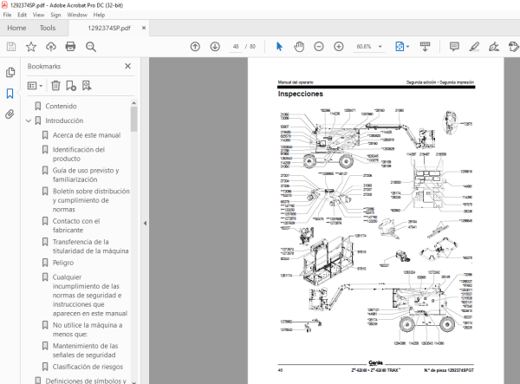Close the Bookmarks panel
This screenshot has height=384, width=520.
coord(127,67)
